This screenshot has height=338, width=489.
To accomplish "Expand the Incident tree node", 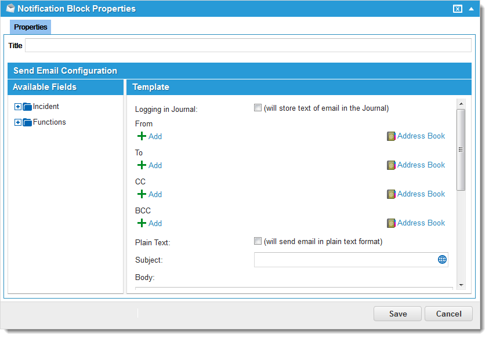I will (17, 107).
